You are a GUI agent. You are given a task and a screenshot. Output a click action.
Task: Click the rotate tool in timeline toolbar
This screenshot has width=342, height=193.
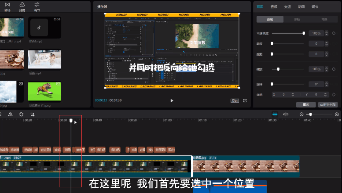click(x=21, y=114)
